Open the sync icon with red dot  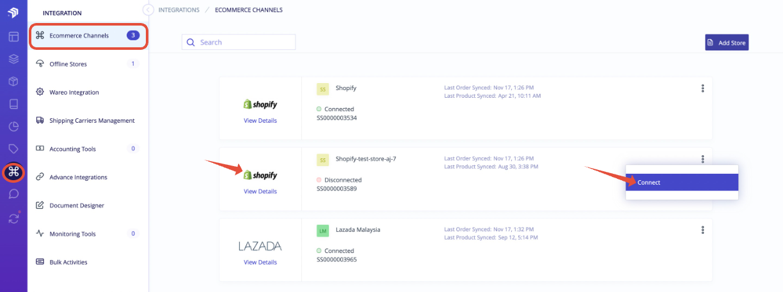(x=13, y=219)
